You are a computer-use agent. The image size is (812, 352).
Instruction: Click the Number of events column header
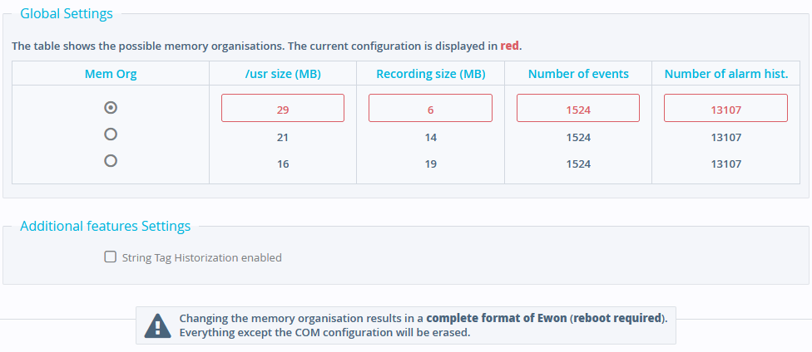(x=578, y=74)
